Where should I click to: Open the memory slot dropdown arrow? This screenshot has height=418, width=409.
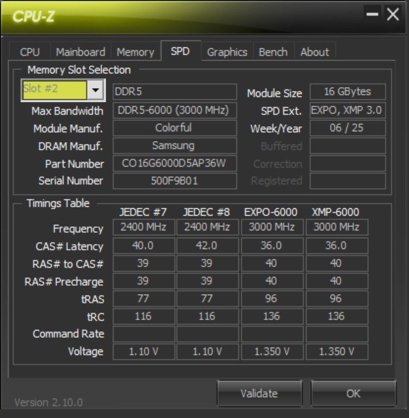click(x=95, y=90)
